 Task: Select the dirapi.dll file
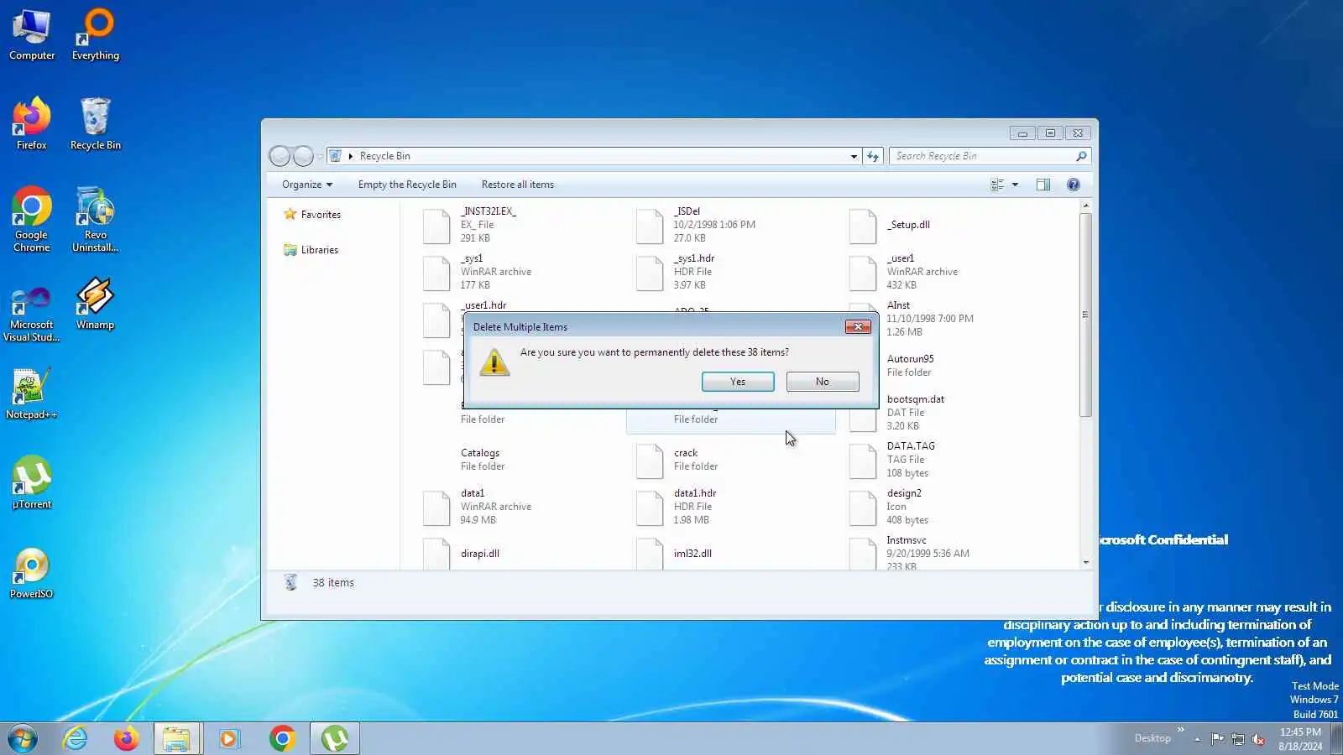[517, 554]
